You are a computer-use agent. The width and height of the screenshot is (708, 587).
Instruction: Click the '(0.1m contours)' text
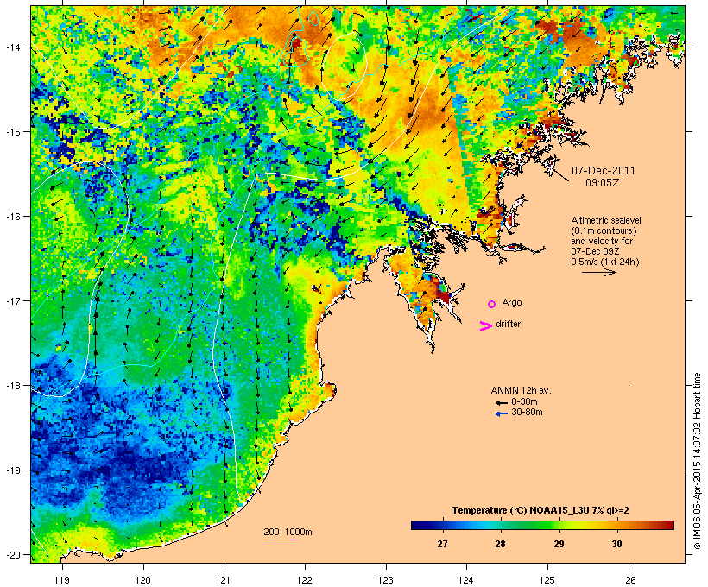[604, 230]
